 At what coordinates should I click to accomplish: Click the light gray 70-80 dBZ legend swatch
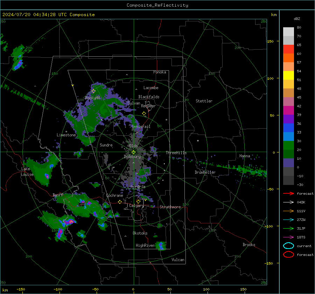point(288,32)
